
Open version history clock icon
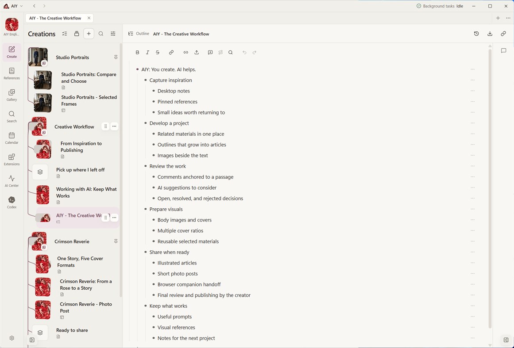tap(477, 34)
